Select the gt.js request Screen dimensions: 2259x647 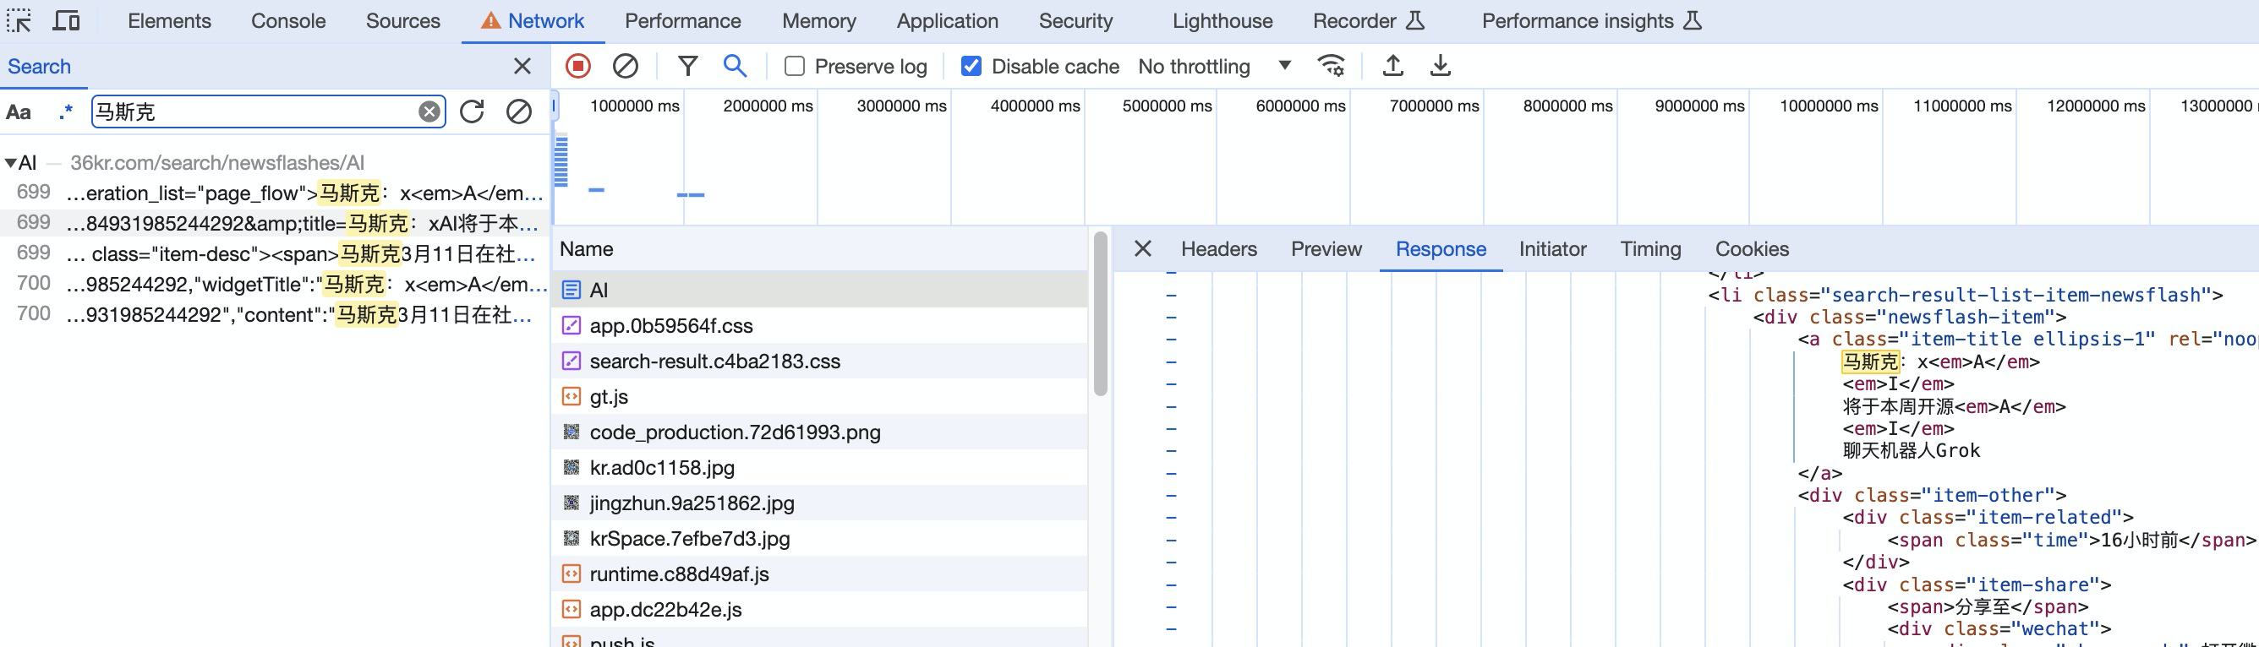click(609, 397)
